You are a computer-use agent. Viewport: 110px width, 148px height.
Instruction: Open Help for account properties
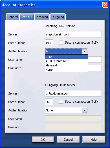pyautogui.click(x=94, y=139)
